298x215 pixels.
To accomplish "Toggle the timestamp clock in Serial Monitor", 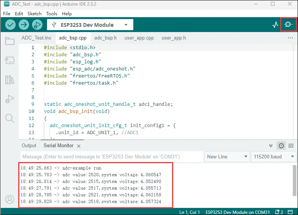I will (x=281, y=146).
